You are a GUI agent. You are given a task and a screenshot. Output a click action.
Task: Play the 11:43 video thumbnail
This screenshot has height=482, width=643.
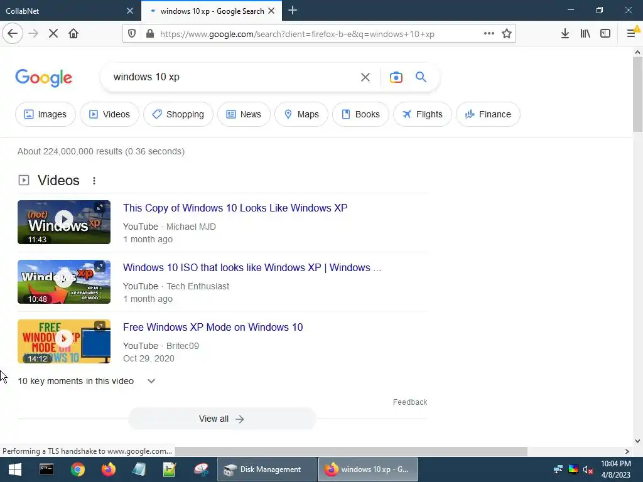pos(64,222)
